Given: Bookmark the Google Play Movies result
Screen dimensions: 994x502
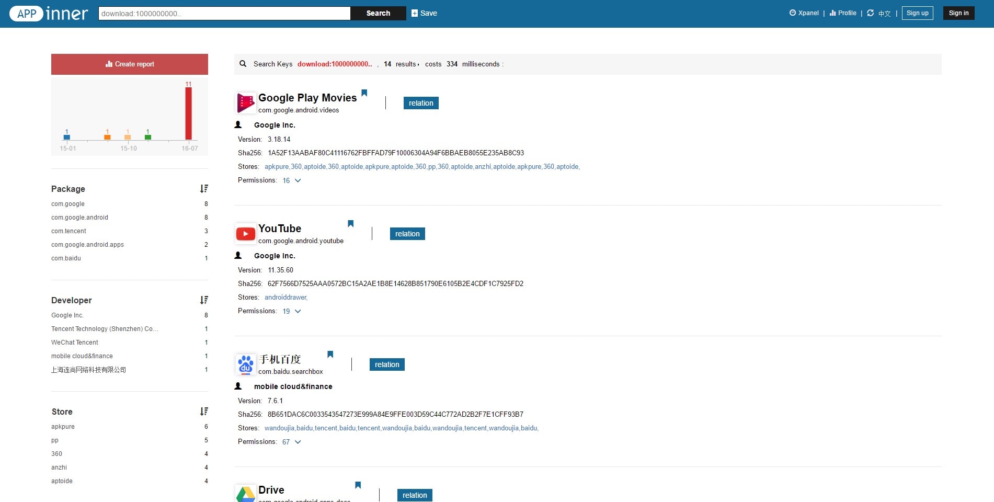Looking at the screenshot, I should click(364, 93).
